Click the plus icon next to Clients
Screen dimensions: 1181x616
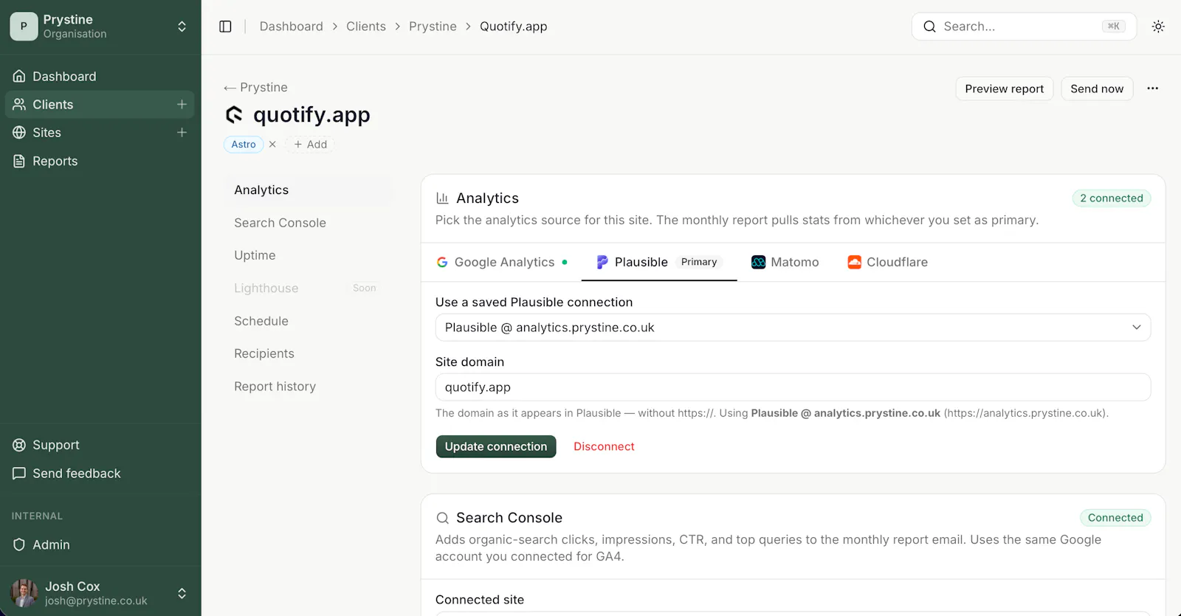[x=182, y=105]
